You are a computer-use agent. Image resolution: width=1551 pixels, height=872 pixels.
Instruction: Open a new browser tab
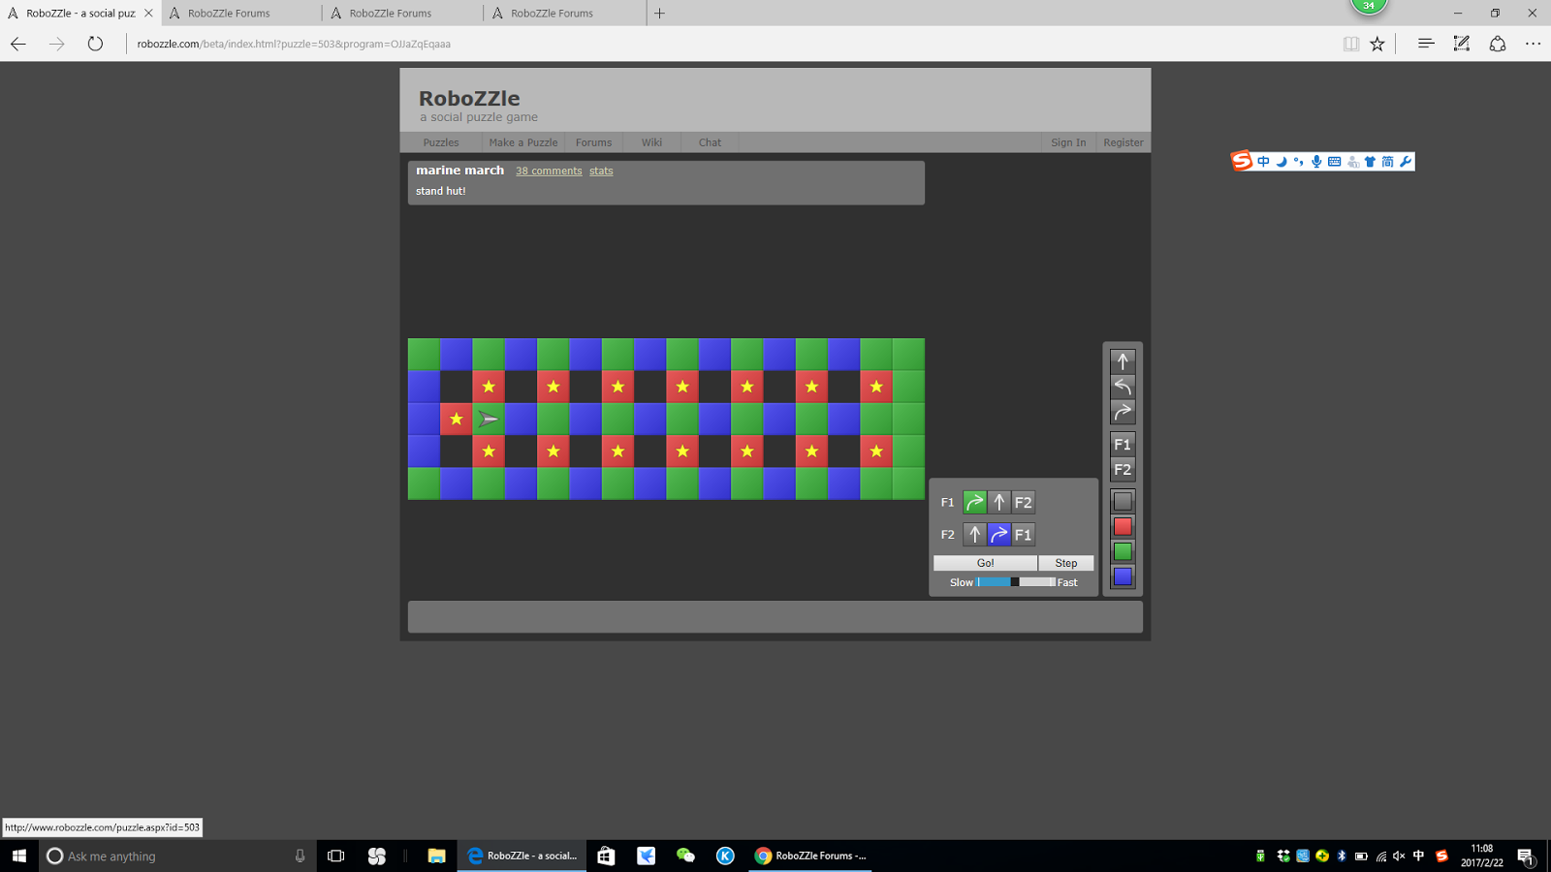[x=659, y=14]
